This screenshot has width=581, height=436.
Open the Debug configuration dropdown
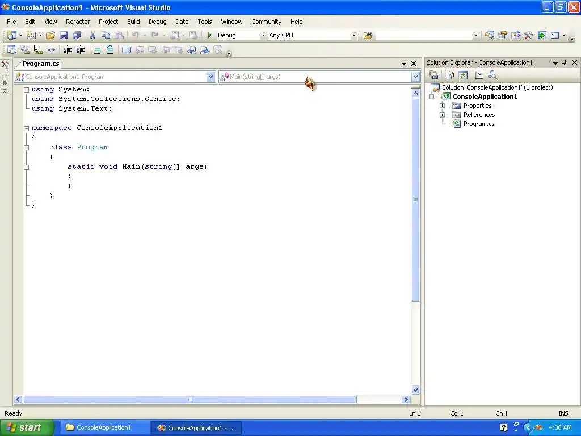[x=263, y=36]
